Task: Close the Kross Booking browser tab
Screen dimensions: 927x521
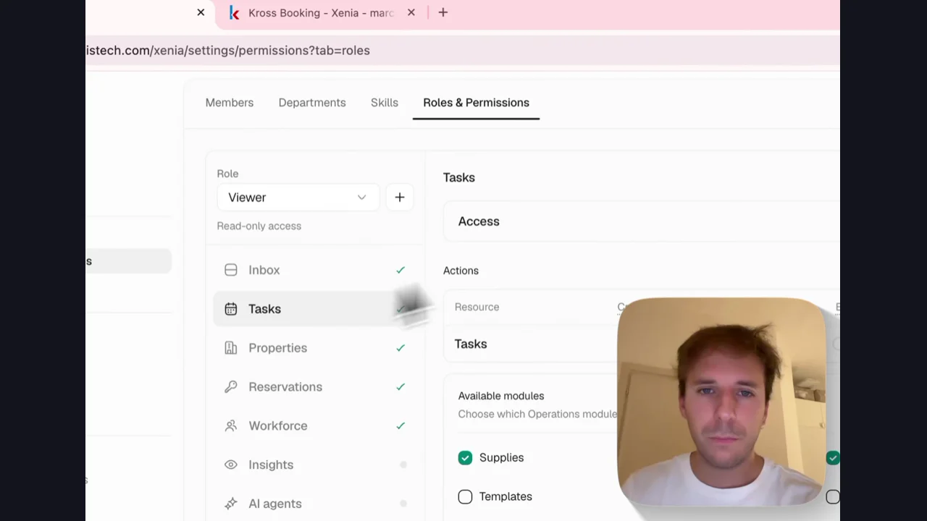Action: tap(411, 12)
